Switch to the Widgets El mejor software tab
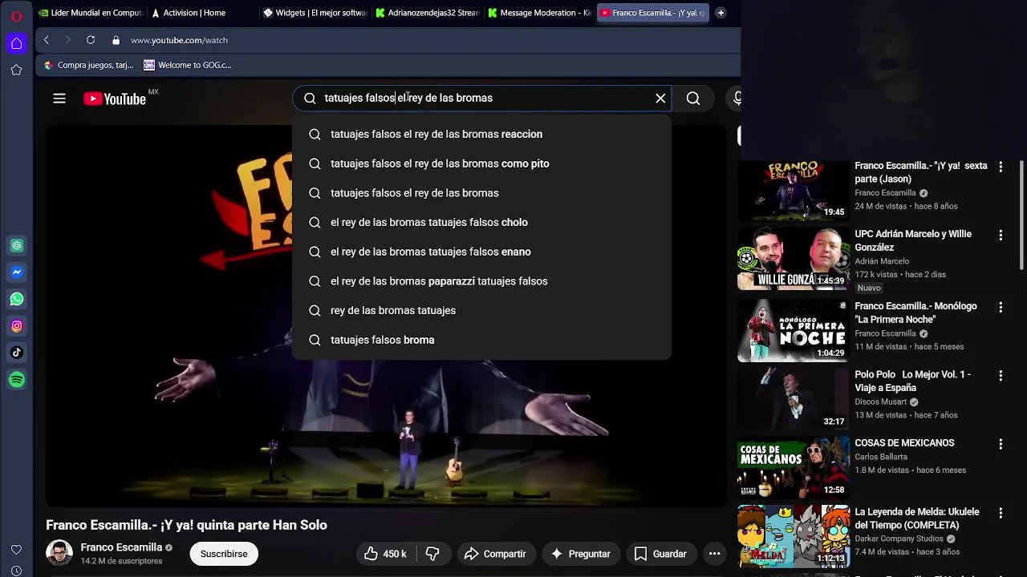The image size is (1027, 577). tap(315, 13)
